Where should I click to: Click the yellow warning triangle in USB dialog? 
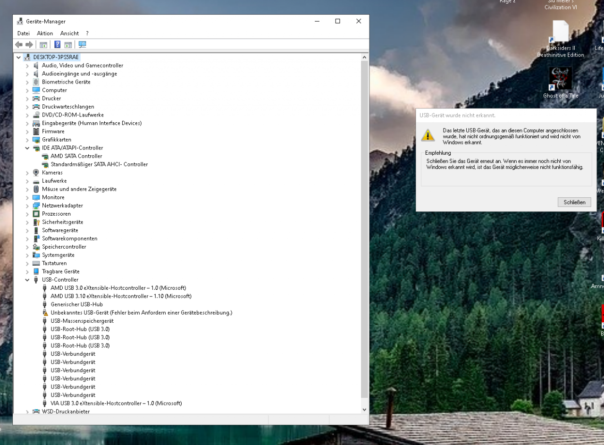(x=428, y=135)
